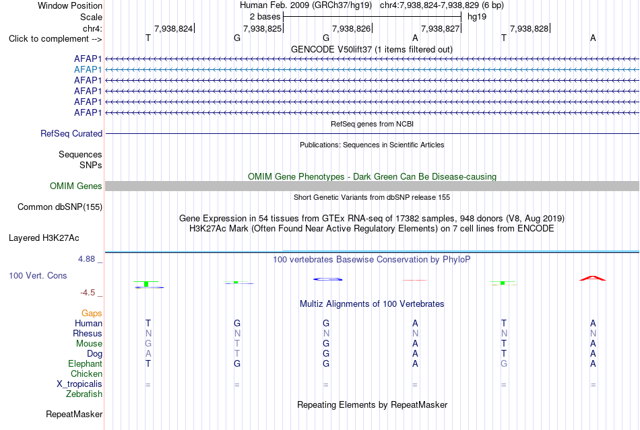The height and width of the screenshot is (430, 640).
Task: Click the Scale label
Action: click(91, 17)
